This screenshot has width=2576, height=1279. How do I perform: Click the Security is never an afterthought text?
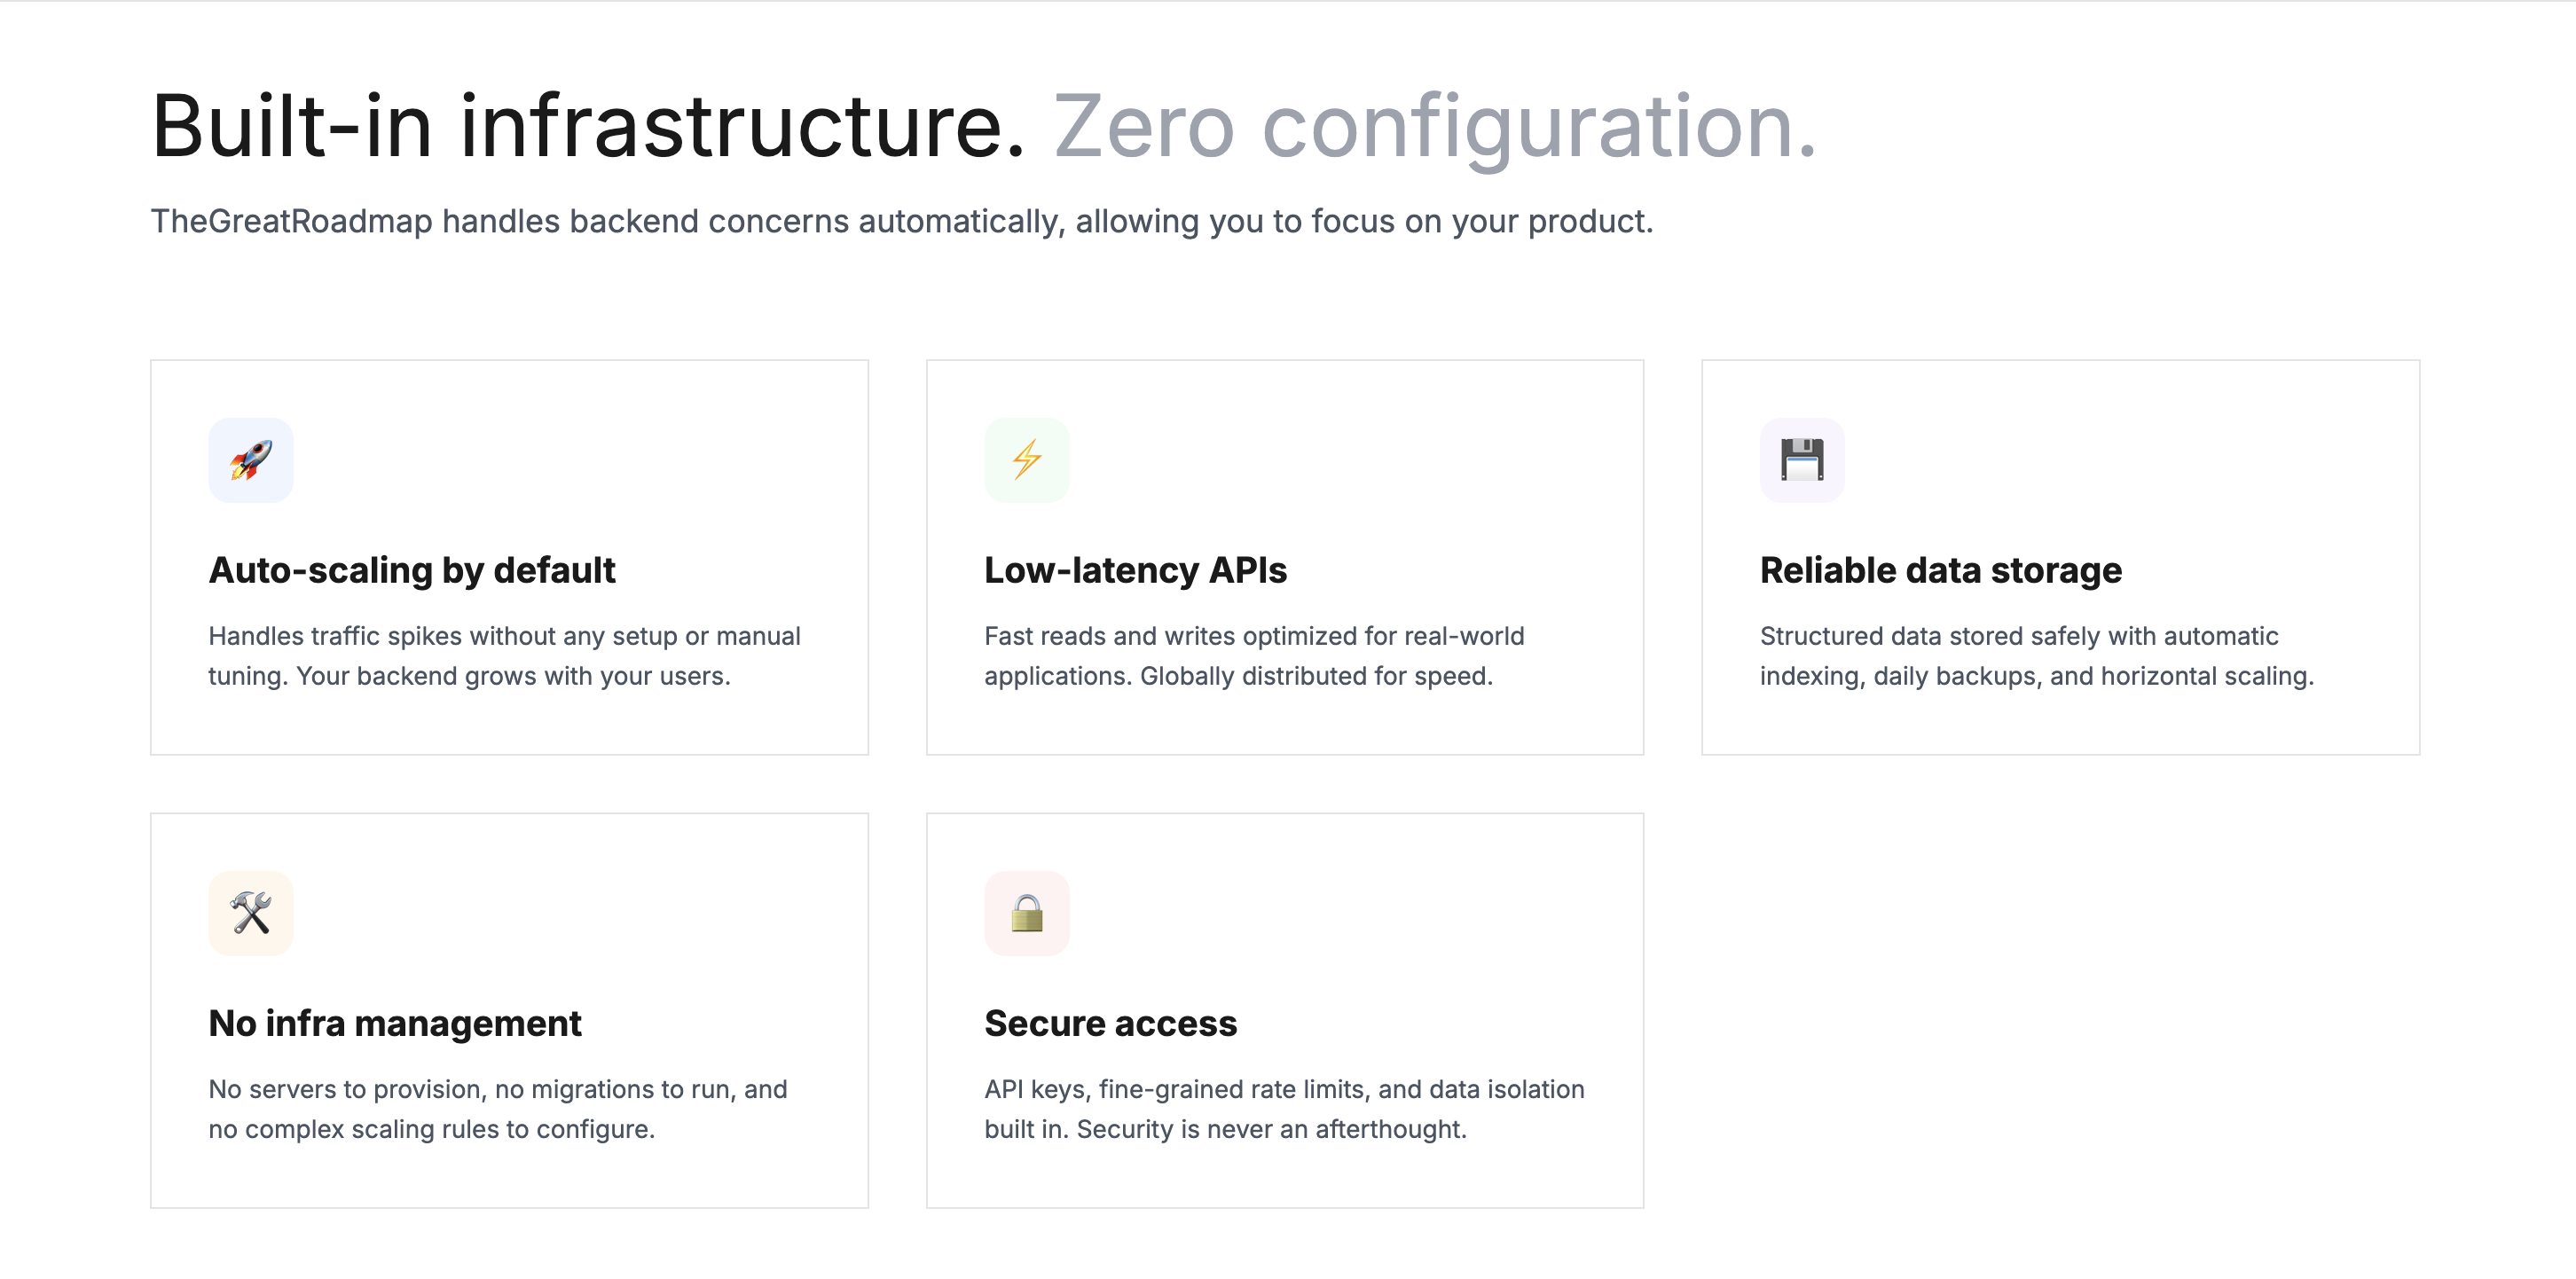(1271, 1129)
